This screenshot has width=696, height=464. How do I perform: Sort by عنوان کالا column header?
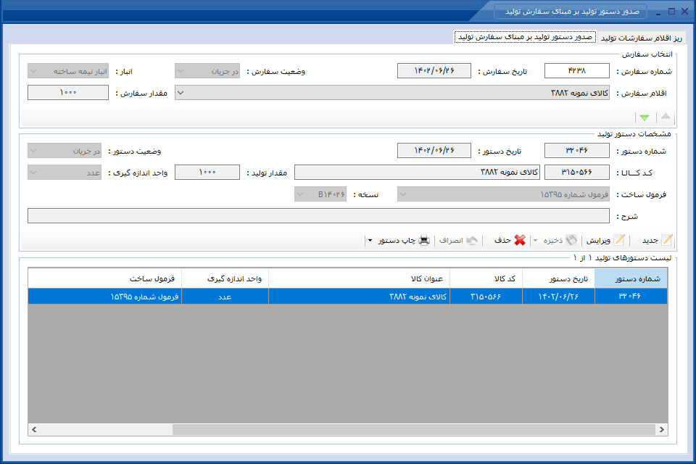pos(359,278)
